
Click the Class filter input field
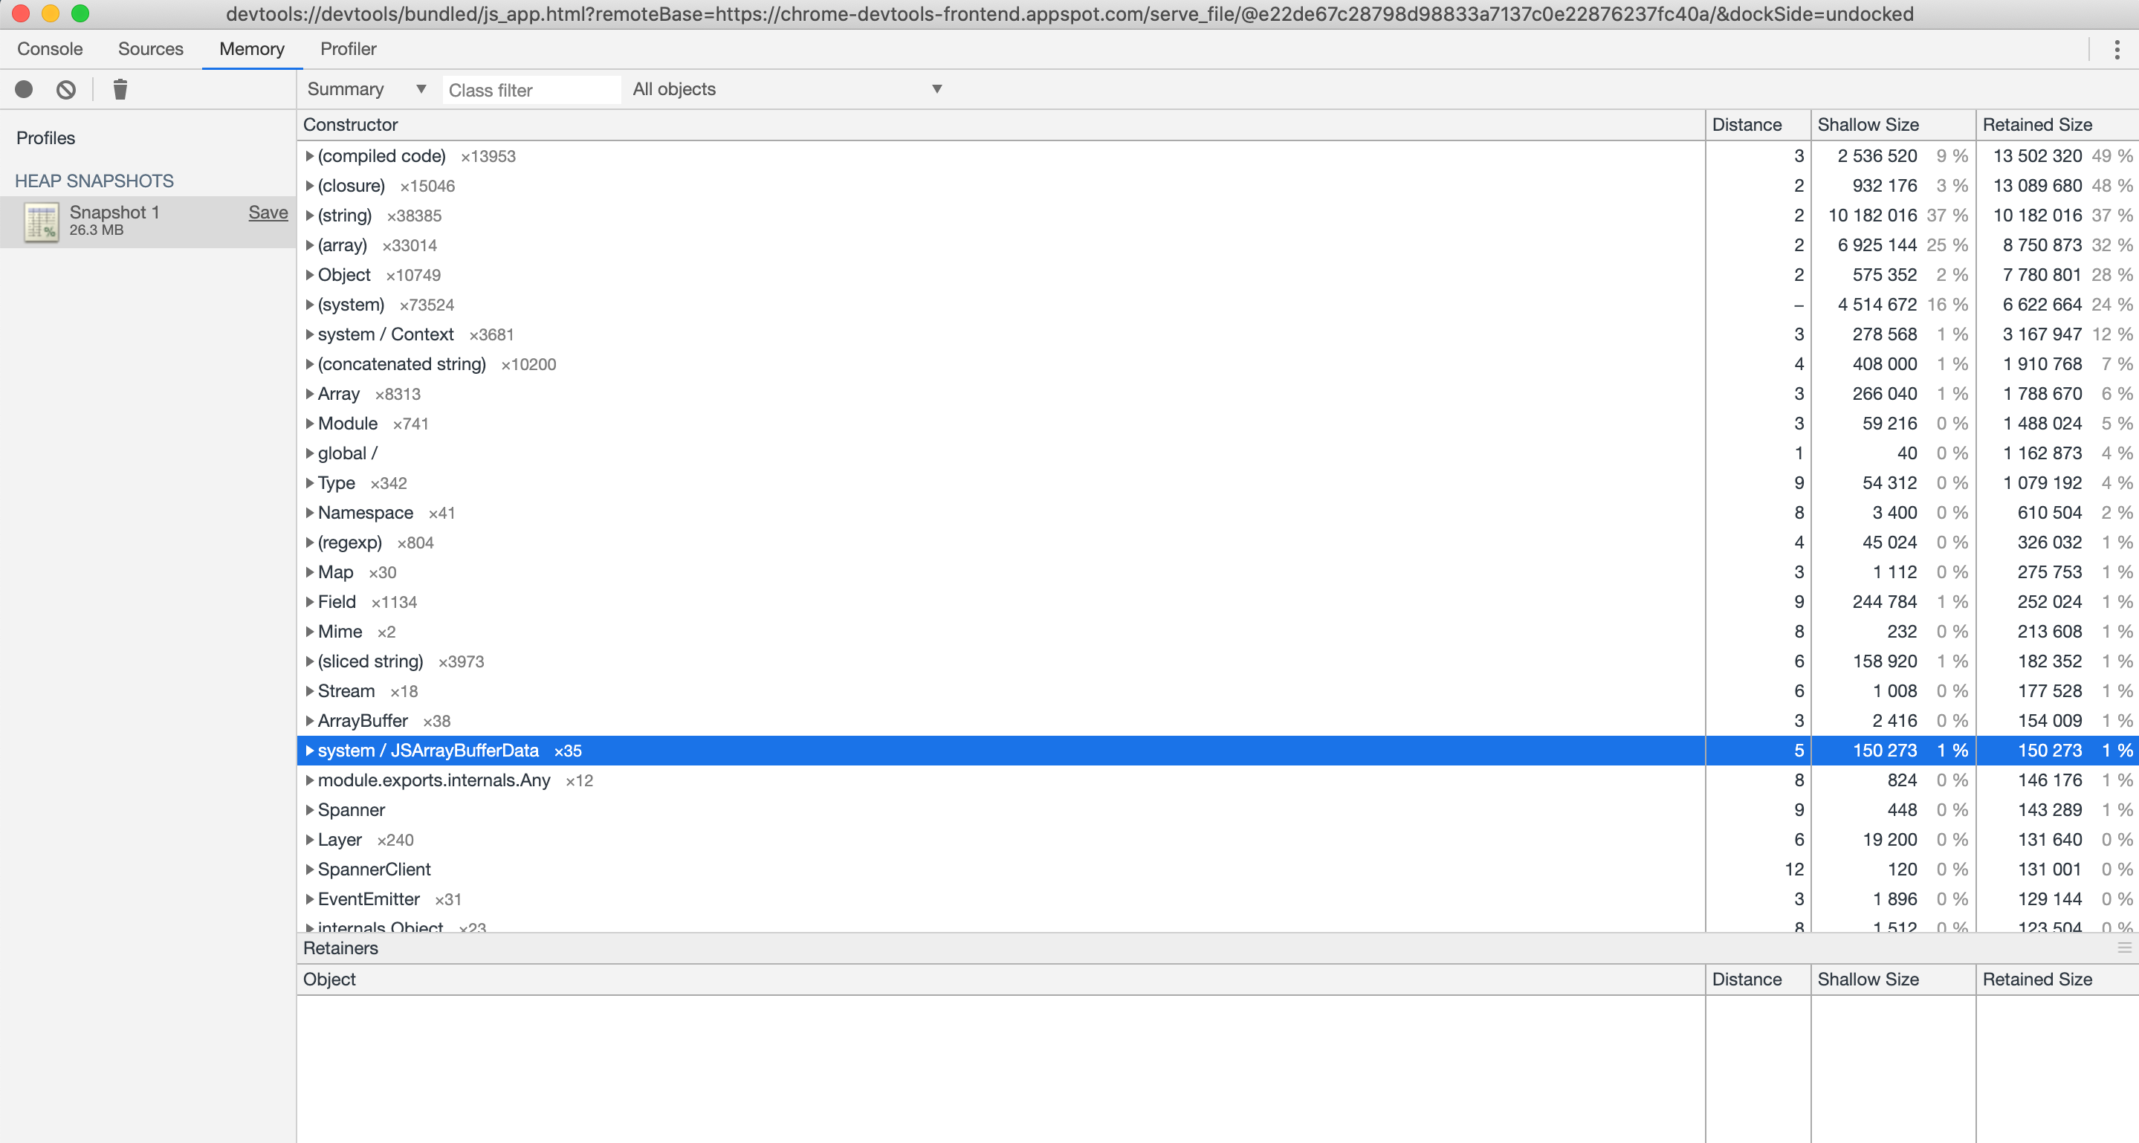pyautogui.click(x=531, y=89)
